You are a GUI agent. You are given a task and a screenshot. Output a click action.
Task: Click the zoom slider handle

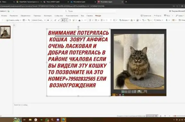click(x=175, y=116)
